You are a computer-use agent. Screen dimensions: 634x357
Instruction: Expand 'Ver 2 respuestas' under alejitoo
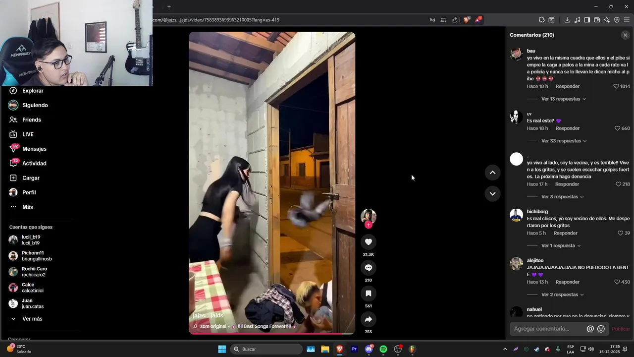click(563, 295)
